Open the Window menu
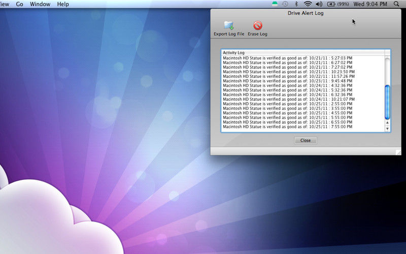 40,4
